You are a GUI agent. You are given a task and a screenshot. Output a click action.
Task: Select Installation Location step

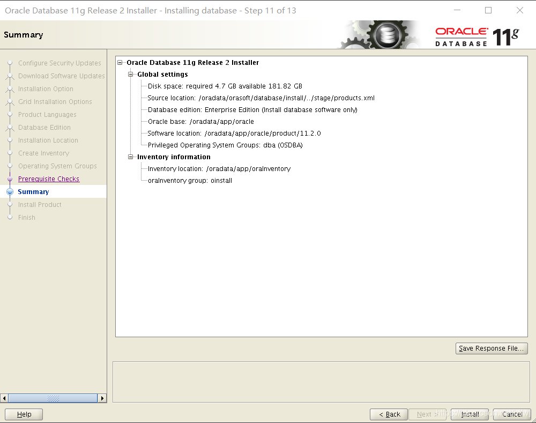pyautogui.click(x=48, y=140)
